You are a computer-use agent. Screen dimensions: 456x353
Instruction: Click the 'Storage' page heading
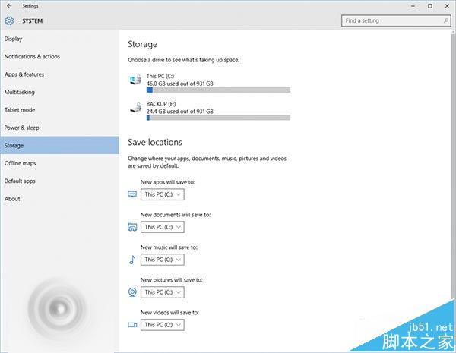(x=143, y=44)
